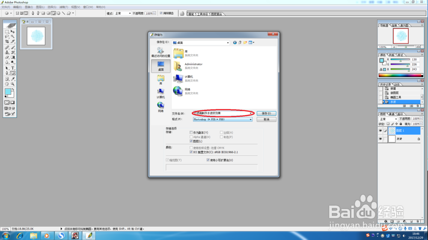This screenshot has height=240, width=428.
Task: Check the 作为副本(Y) checkbox
Action: point(191,132)
